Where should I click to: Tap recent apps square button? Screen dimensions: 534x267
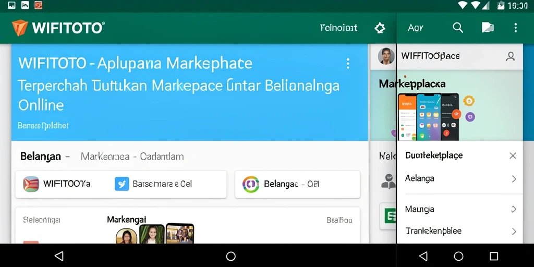[x=494, y=256]
